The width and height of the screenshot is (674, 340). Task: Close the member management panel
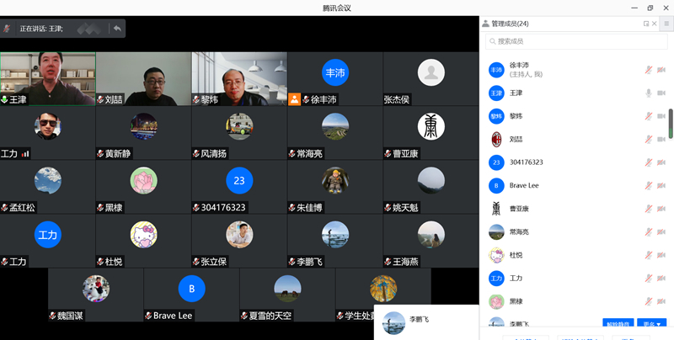click(655, 24)
